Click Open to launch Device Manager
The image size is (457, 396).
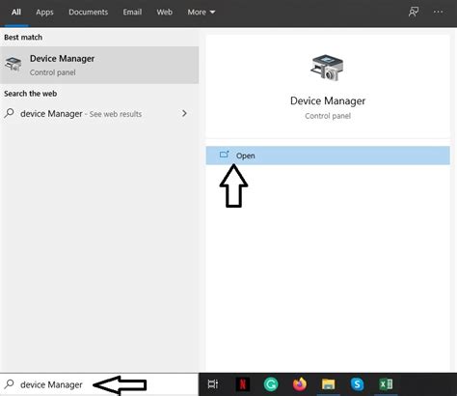click(x=328, y=156)
